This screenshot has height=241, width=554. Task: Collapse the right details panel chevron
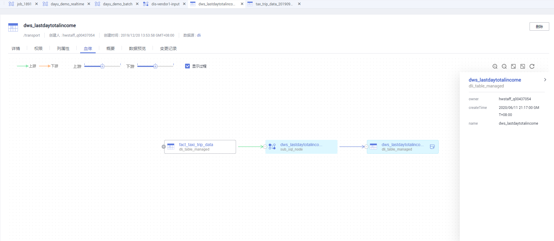[545, 80]
